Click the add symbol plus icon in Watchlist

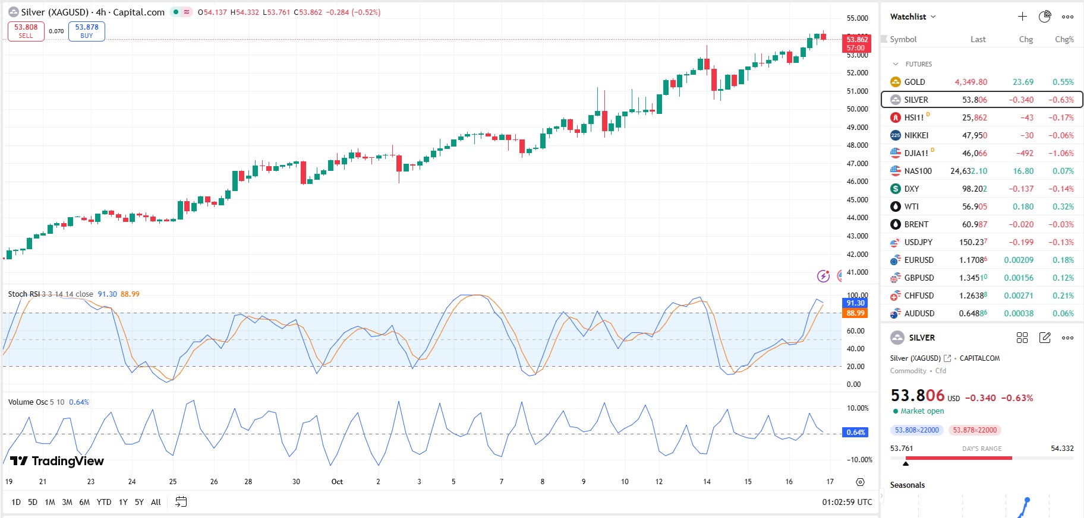[1022, 17]
